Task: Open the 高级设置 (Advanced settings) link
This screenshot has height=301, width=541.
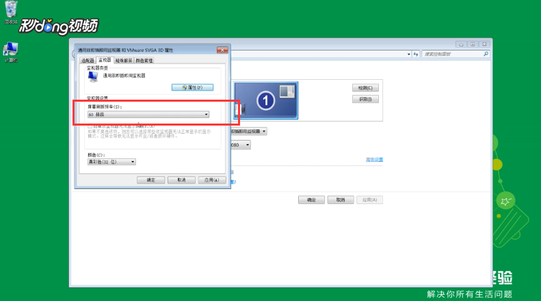Action: [374, 160]
